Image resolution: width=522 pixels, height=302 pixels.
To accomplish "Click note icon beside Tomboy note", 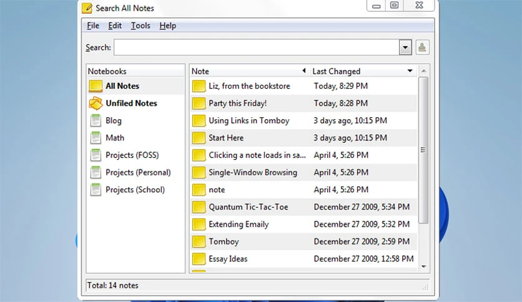I will click(199, 241).
